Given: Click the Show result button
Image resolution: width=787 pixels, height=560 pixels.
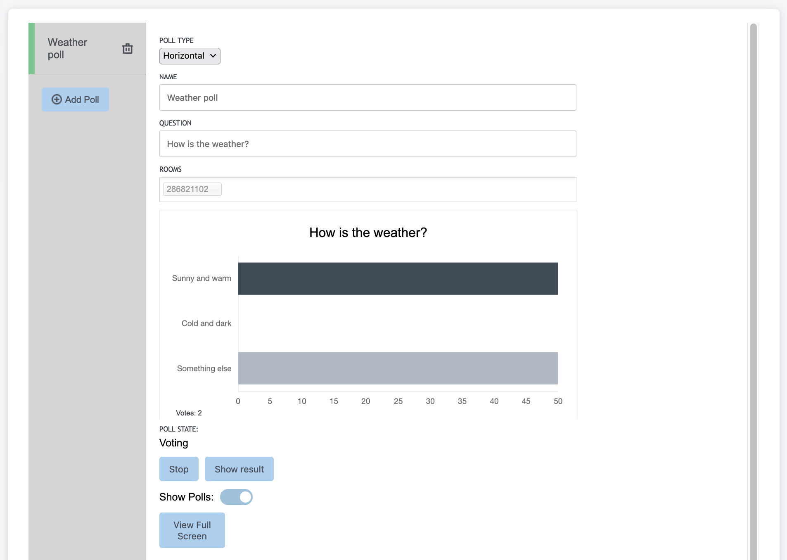Looking at the screenshot, I should (239, 469).
